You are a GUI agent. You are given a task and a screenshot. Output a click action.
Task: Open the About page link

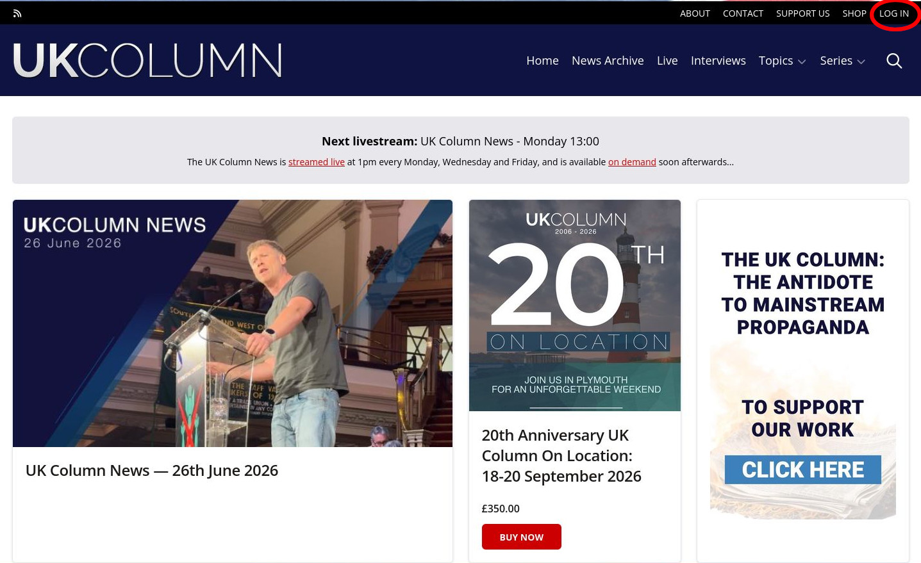(695, 13)
